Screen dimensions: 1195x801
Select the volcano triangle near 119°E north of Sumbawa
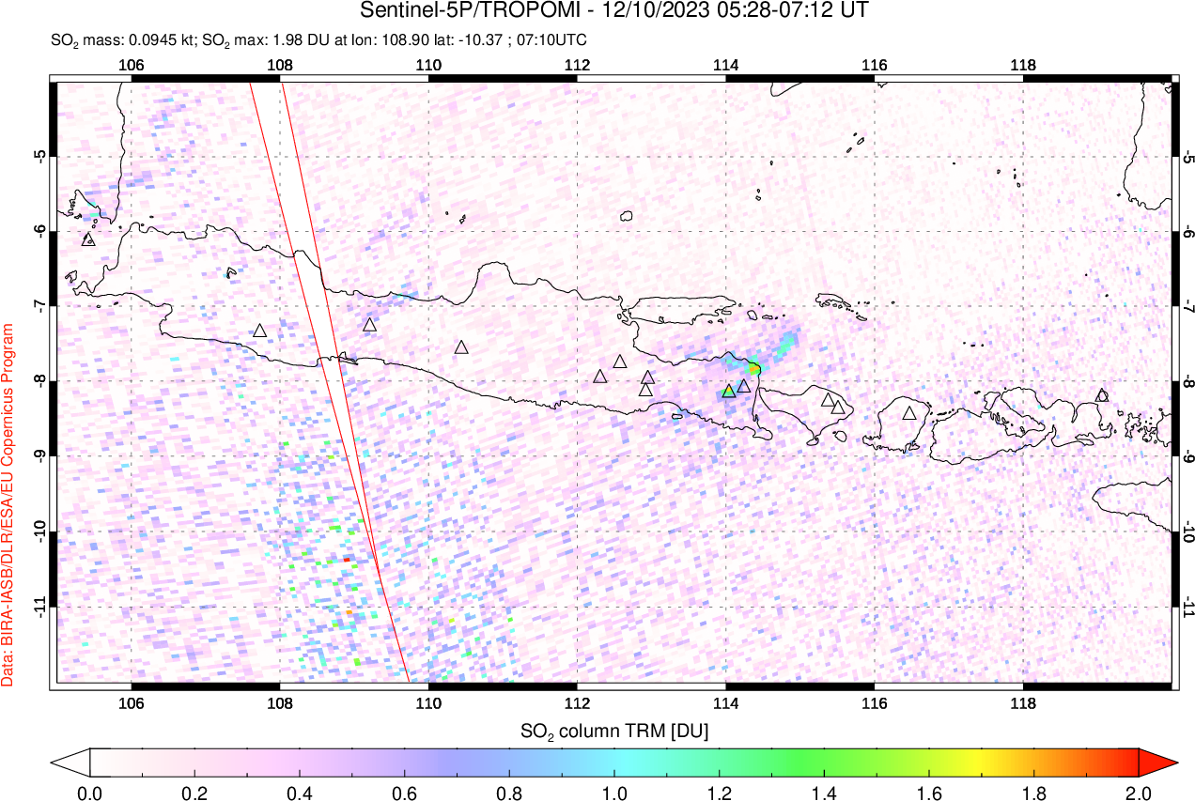1102,395
